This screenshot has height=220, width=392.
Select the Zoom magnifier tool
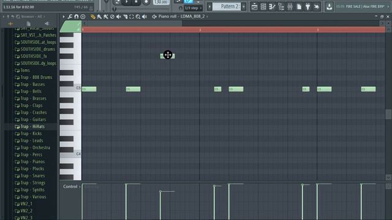[x=138, y=16]
